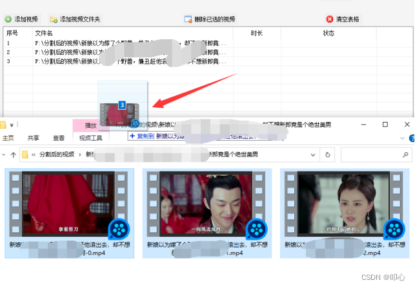
Task: Select the 时长 column header
Action: pos(257,33)
